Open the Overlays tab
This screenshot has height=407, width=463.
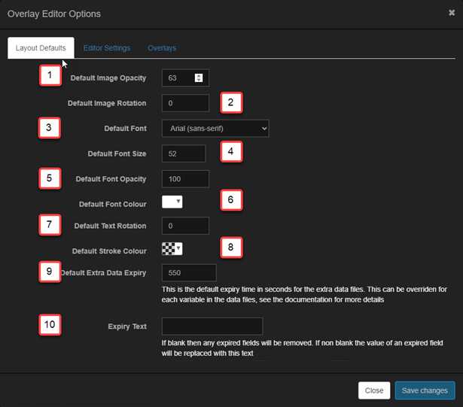click(162, 48)
